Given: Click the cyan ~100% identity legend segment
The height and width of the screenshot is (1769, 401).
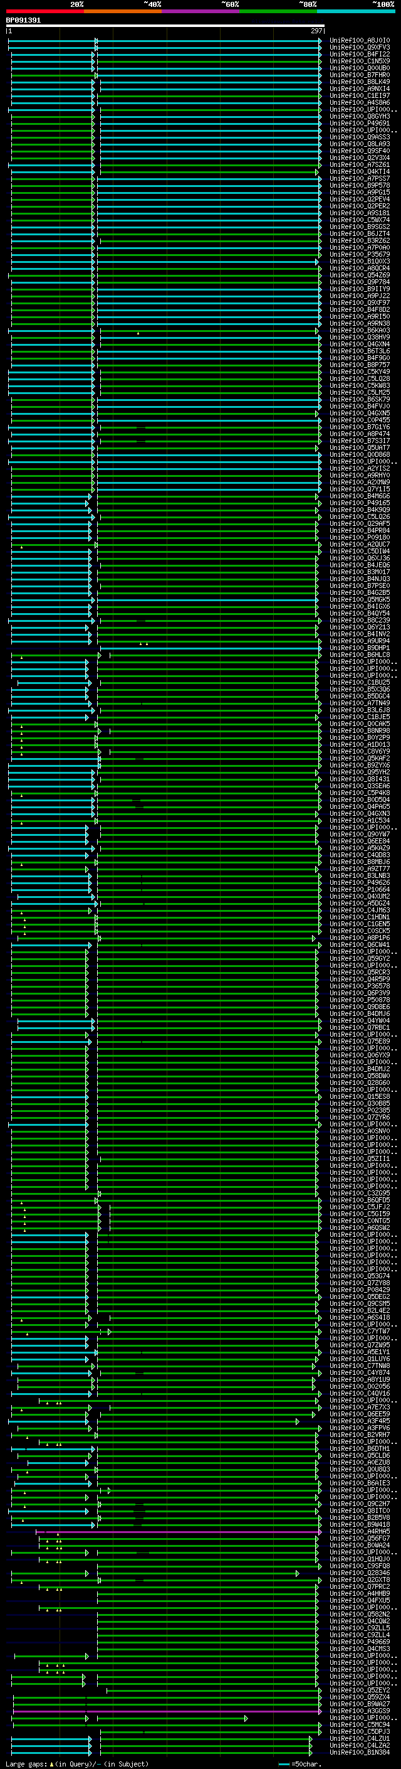Looking at the screenshot, I should 356,11.
